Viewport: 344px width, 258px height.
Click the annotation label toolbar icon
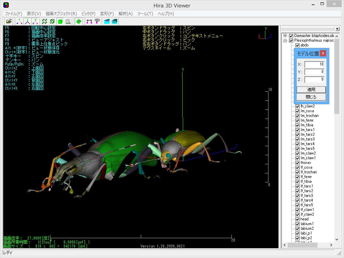coord(96,21)
